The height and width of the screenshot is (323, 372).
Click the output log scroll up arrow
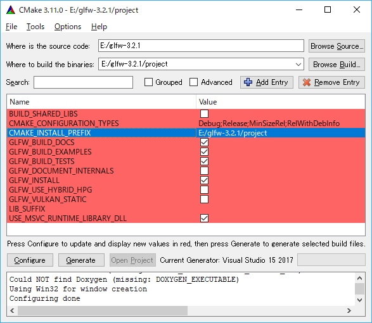[359, 278]
